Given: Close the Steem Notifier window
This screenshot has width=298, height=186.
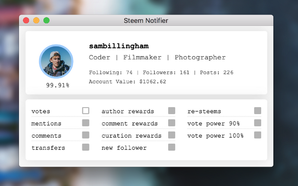Looking at the screenshot, I should click(26, 20).
